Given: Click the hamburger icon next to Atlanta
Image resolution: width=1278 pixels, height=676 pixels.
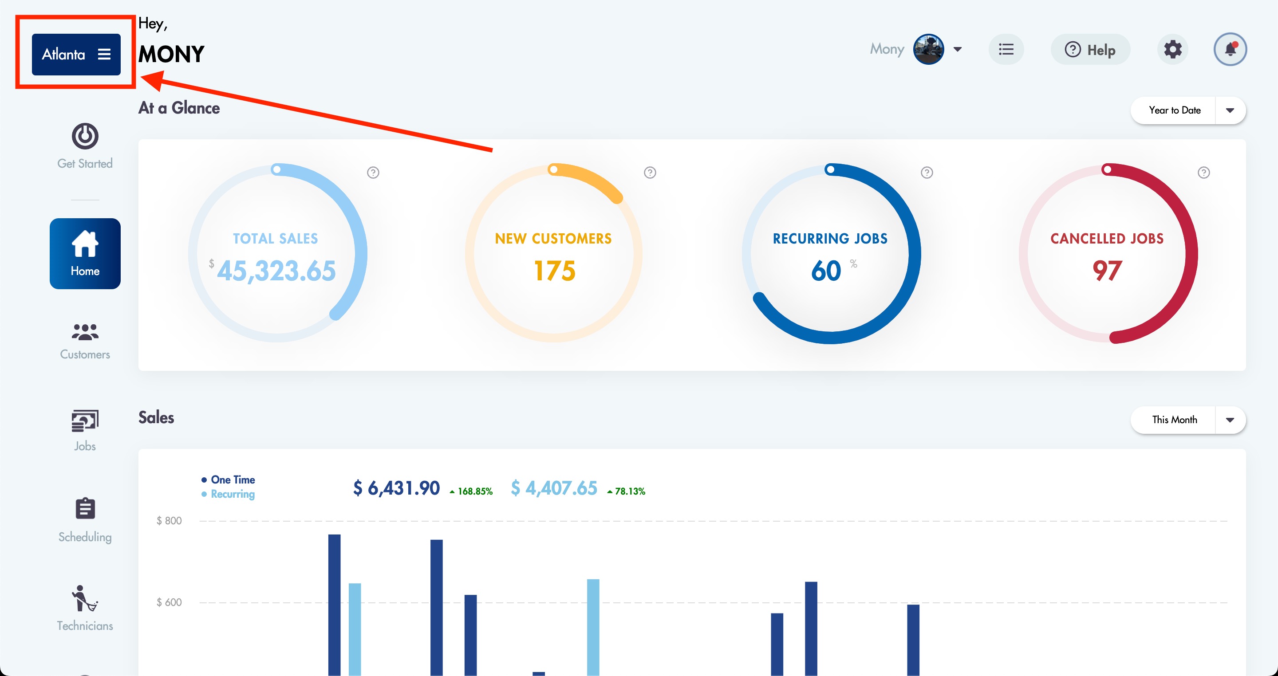Looking at the screenshot, I should (x=104, y=54).
